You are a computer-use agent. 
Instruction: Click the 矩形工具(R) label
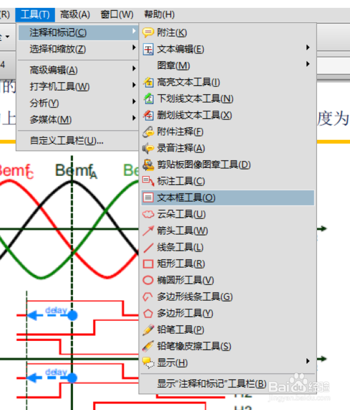pos(181,264)
